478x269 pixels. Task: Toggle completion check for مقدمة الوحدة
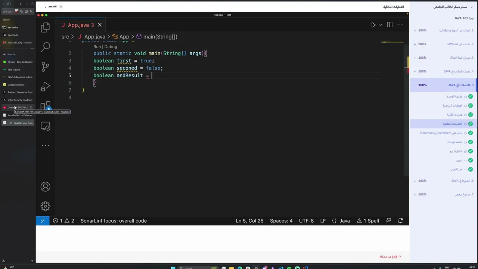pos(471,96)
